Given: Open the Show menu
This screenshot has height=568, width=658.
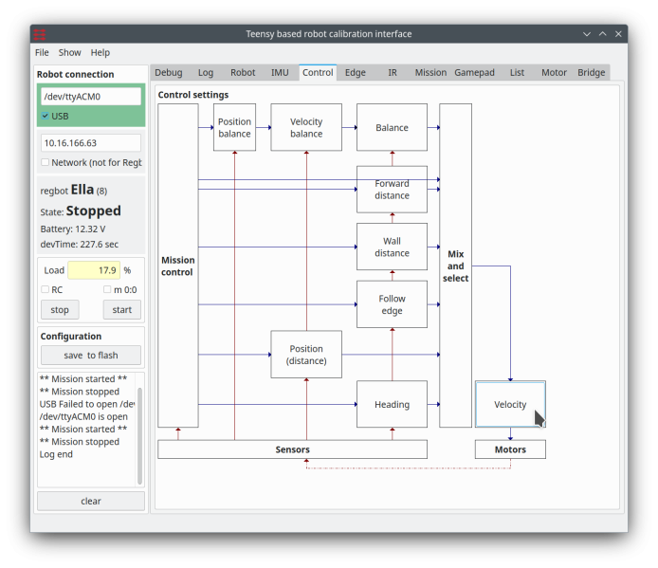Looking at the screenshot, I should pyautogui.click(x=69, y=52).
